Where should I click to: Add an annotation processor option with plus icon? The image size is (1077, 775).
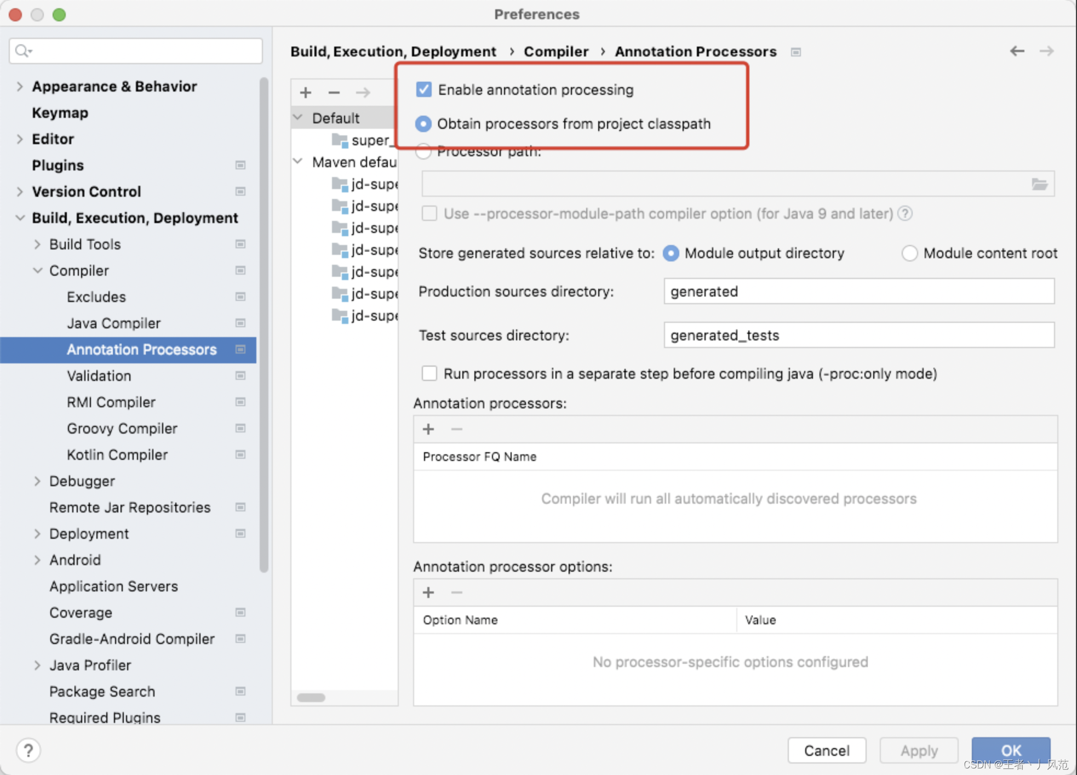tap(428, 592)
